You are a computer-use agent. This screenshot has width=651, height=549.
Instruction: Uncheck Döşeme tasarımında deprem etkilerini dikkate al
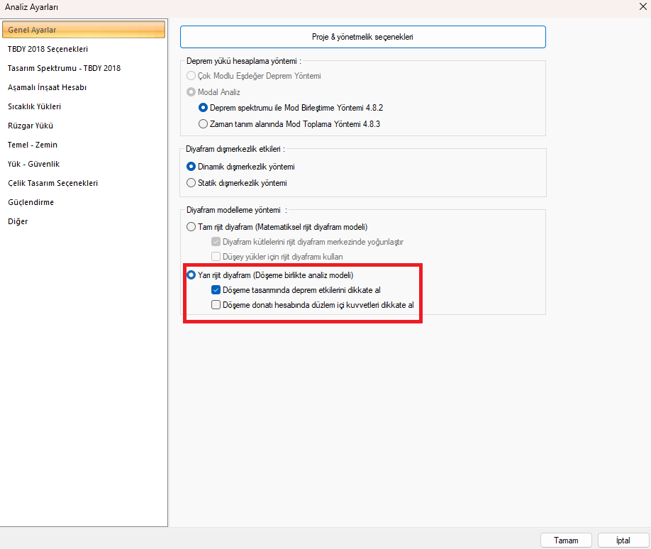click(217, 289)
